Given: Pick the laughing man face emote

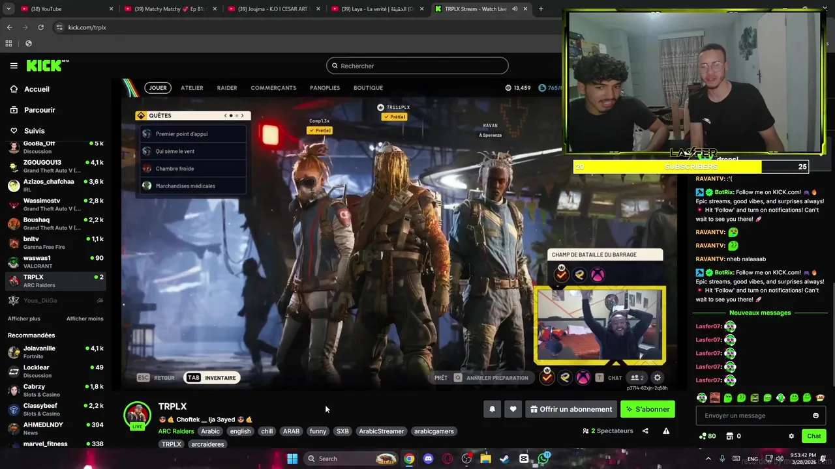Looking at the screenshot, I should coord(715,397).
